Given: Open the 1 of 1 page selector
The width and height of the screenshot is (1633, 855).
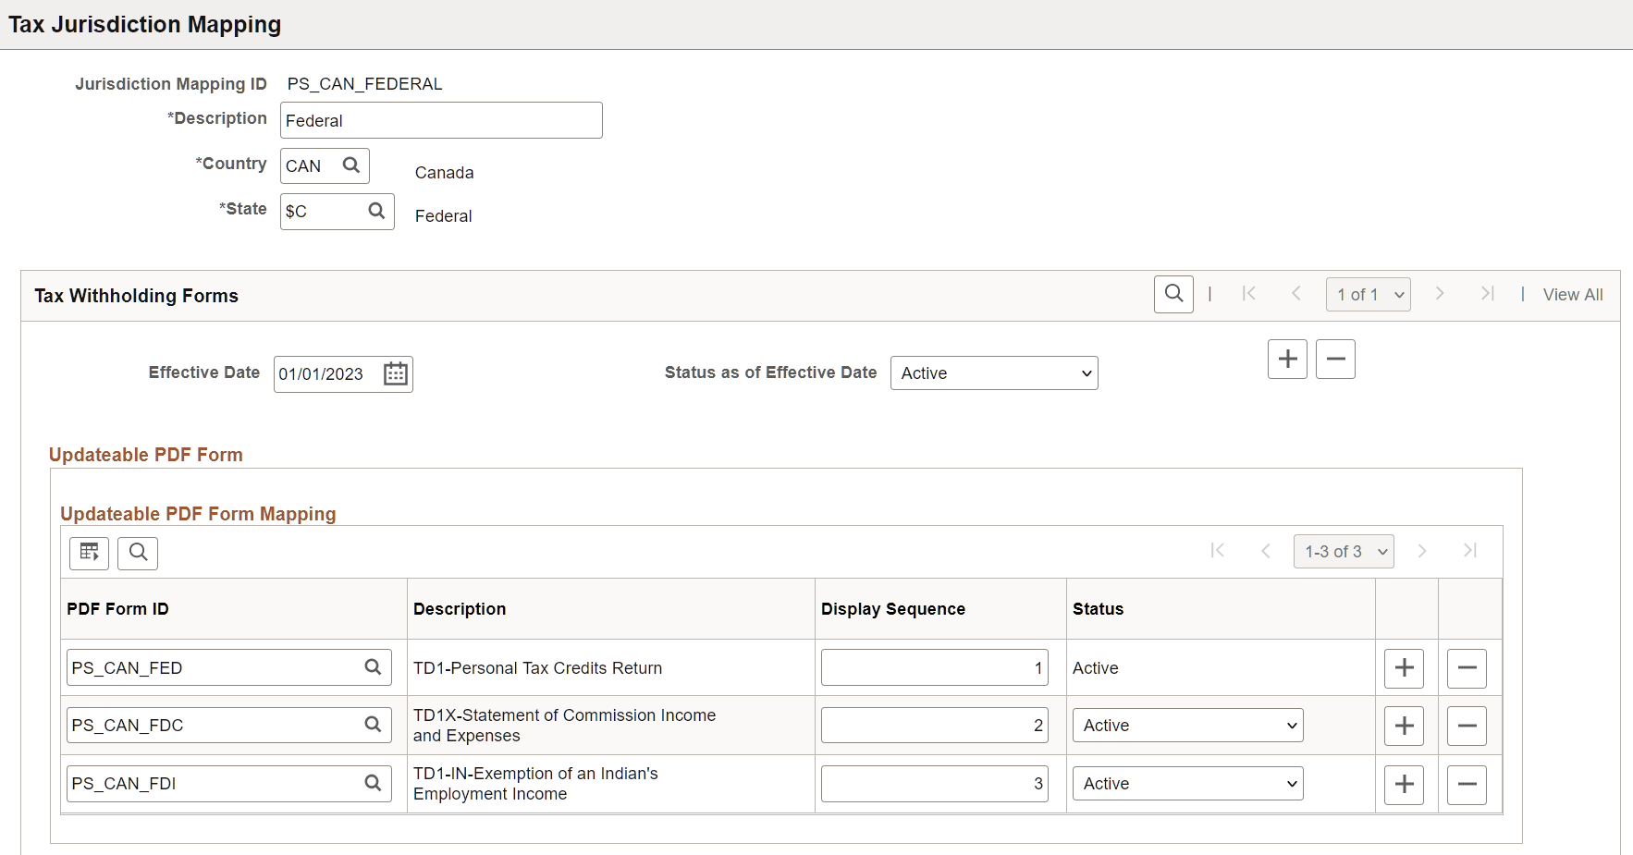Looking at the screenshot, I should coord(1368,294).
